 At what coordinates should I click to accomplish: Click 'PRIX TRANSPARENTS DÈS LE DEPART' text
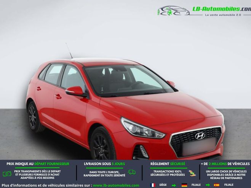coord(37,175)
